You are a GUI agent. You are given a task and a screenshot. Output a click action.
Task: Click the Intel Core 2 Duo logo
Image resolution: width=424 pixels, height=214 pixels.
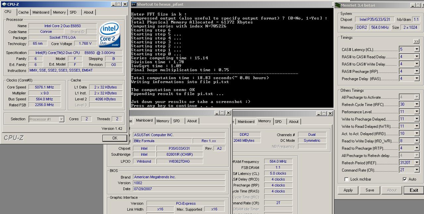click(x=110, y=34)
